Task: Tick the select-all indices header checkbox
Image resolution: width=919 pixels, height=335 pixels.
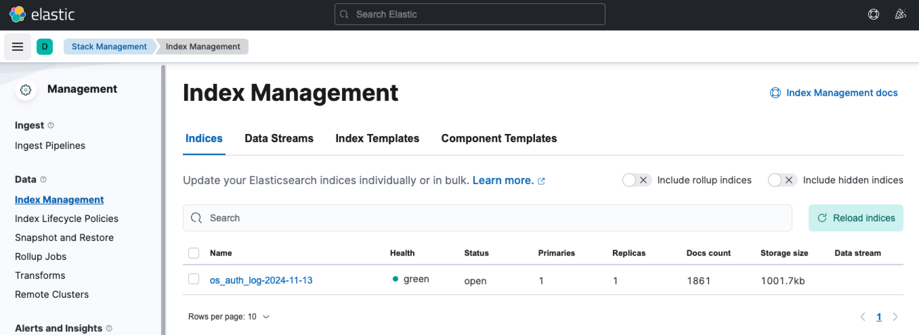Action: pos(194,253)
